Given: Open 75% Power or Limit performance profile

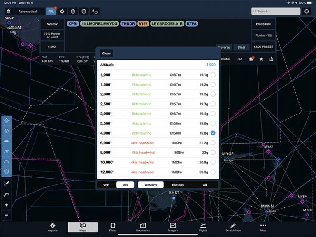Looking at the screenshot, I should (52, 35).
